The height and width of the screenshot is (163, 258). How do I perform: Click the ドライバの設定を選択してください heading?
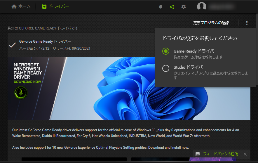tap(200, 38)
